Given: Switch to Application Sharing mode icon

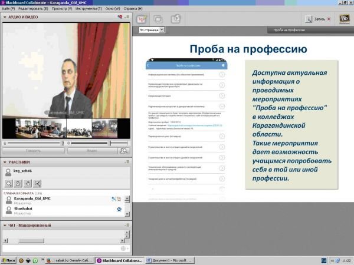Looking at the screenshot, I should click(159, 19).
